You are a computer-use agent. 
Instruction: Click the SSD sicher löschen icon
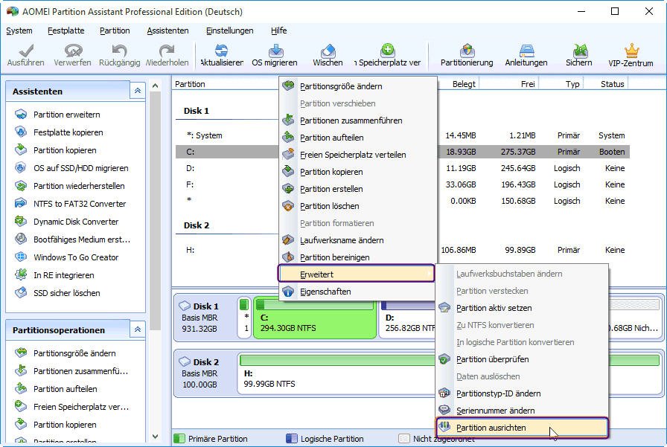pos(21,293)
